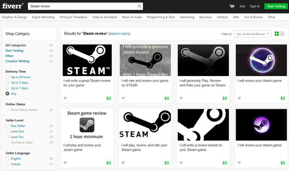This screenshot has height=171, width=289.
Task: Select the Level Two seller checkbox
Action: [x=7, y=137]
